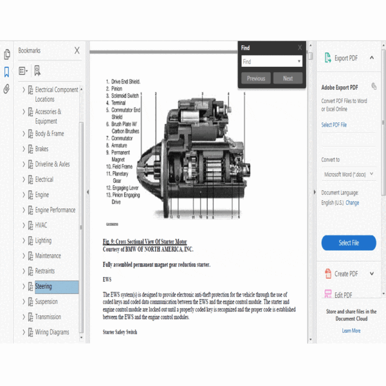The width and height of the screenshot is (386, 386).
Task: Click the Maintenance bookmark icon
Action: (30, 256)
